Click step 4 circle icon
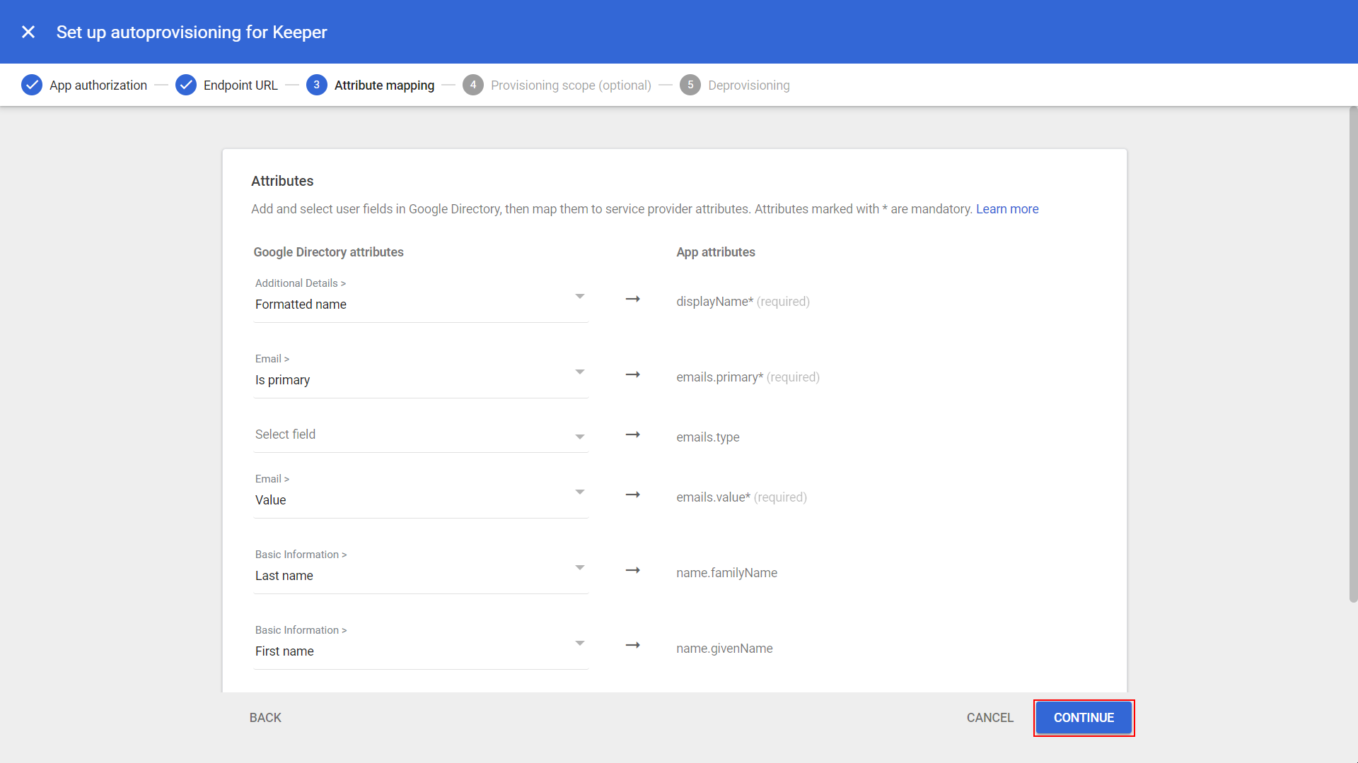The height and width of the screenshot is (763, 1358). coord(473,85)
